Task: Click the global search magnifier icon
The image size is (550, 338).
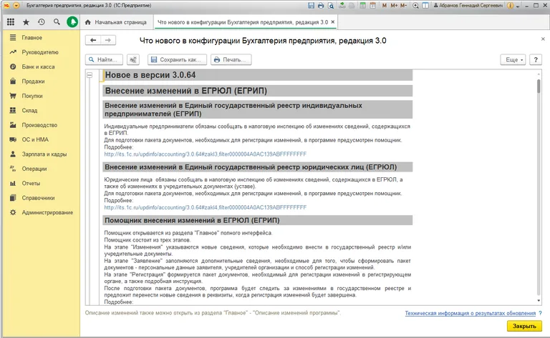Action: (x=56, y=22)
